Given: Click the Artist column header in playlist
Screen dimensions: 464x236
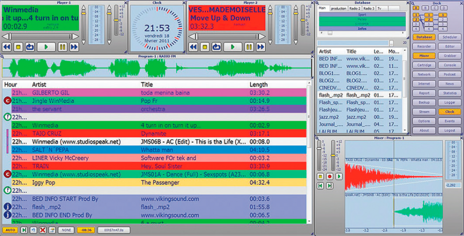Looking at the screenshot, I should point(39,85).
